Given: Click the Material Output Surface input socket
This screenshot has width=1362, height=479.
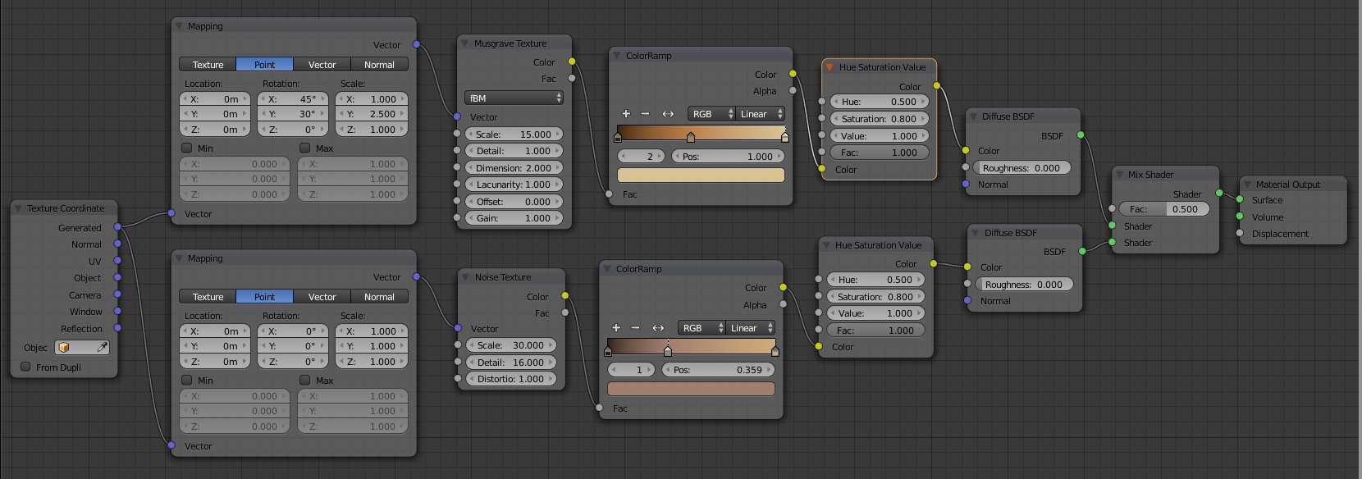Looking at the screenshot, I should click(x=1240, y=200).
